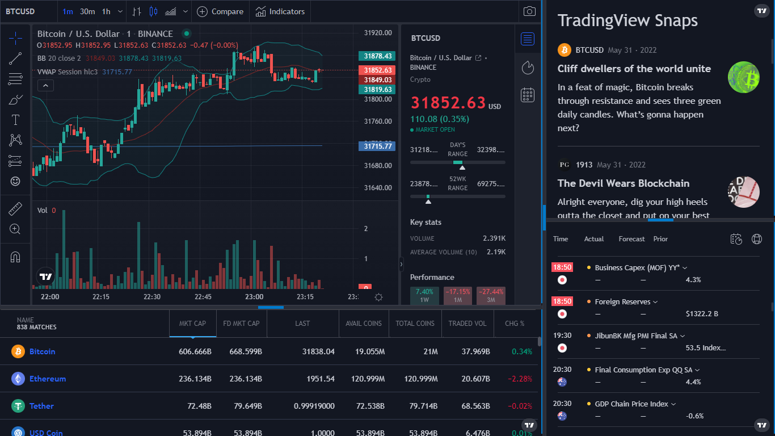Viewport: 775px width, 436px height.
Task: Open the forecasting and measurement tools
Action: click(x=15, y=161)
